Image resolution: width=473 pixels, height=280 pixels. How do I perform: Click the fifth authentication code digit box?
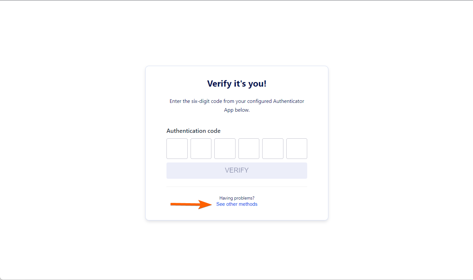click(x=273, y=148)
